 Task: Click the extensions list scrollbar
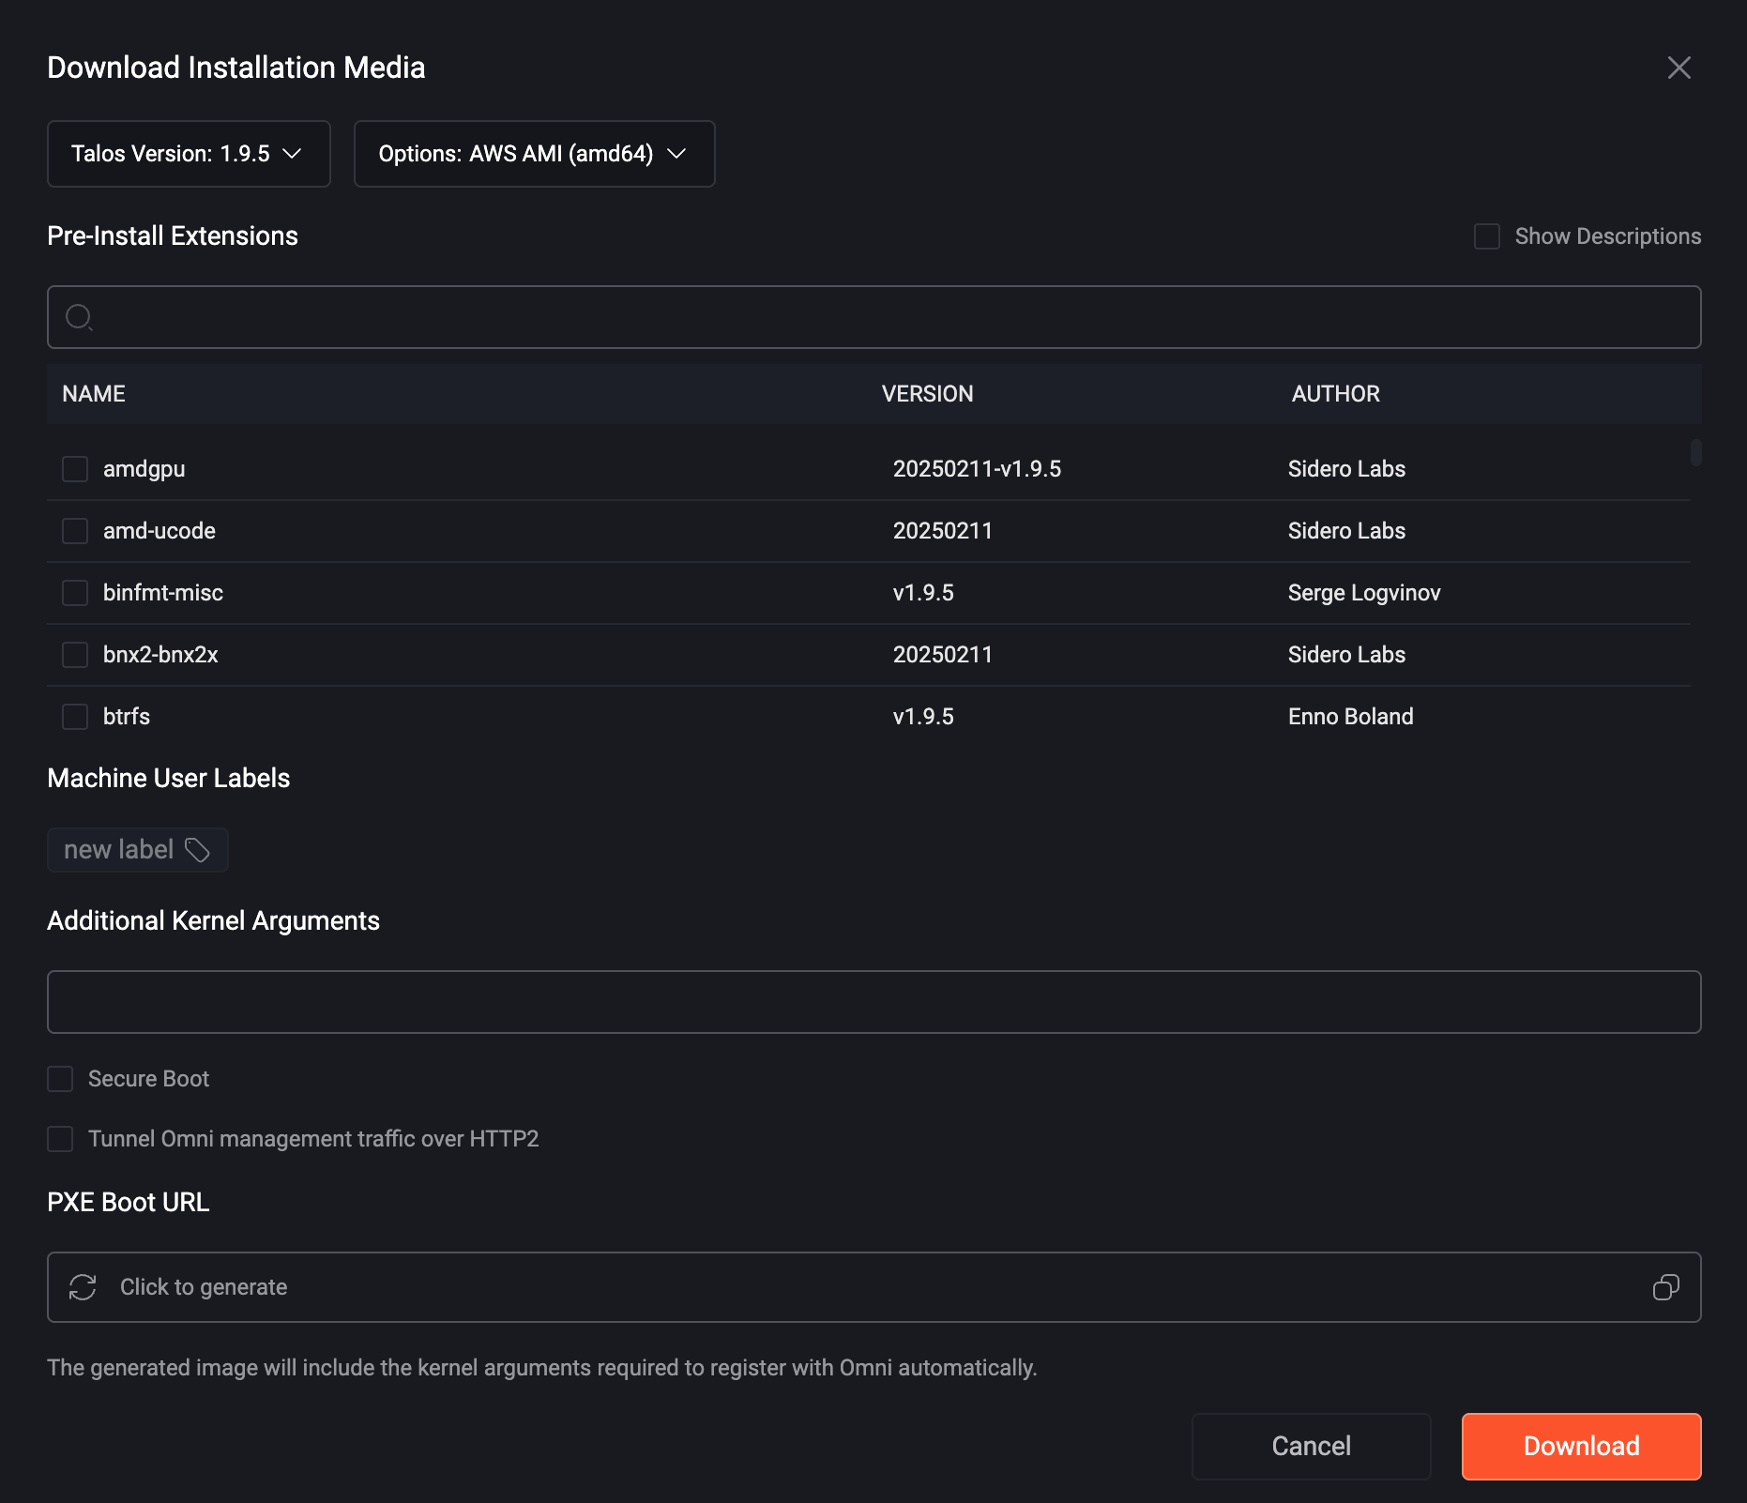[x=1695, y=452]
